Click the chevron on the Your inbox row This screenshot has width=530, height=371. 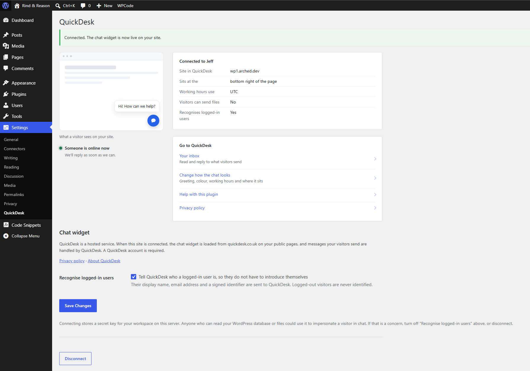click(375, 159)
